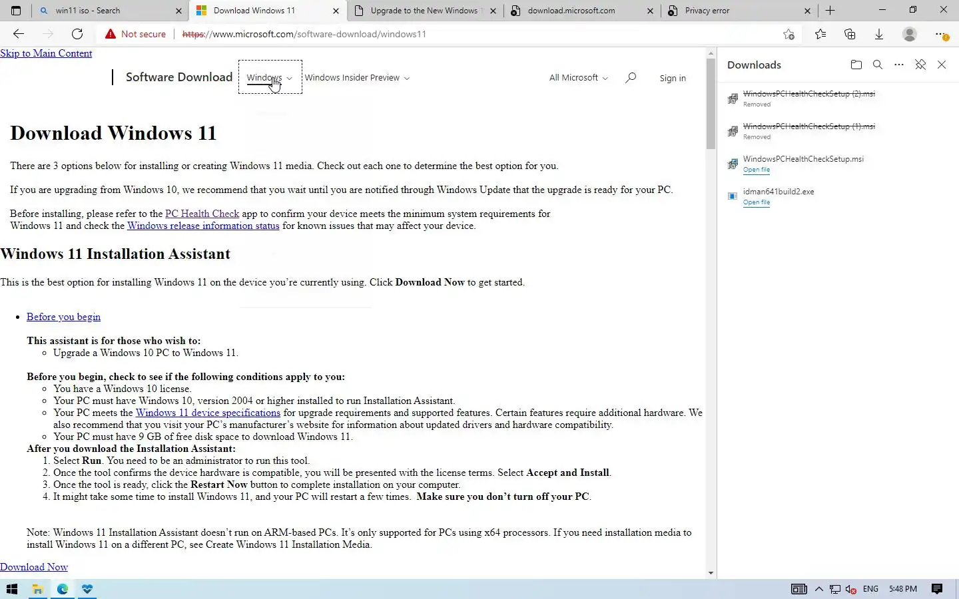
Task: Open the notification center icon
Action: (x=937, y=589)
